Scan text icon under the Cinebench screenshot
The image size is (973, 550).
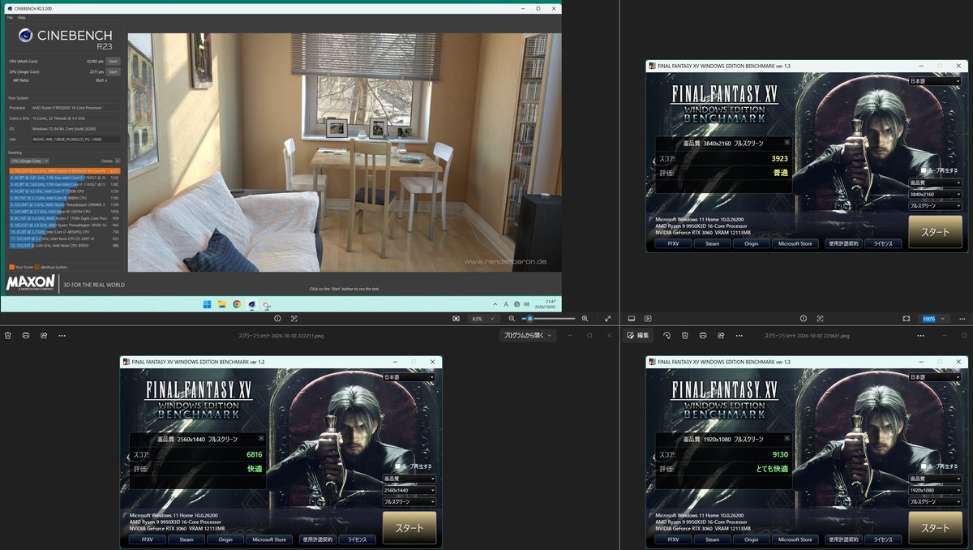pyautogui.click(x=294, y=319)
